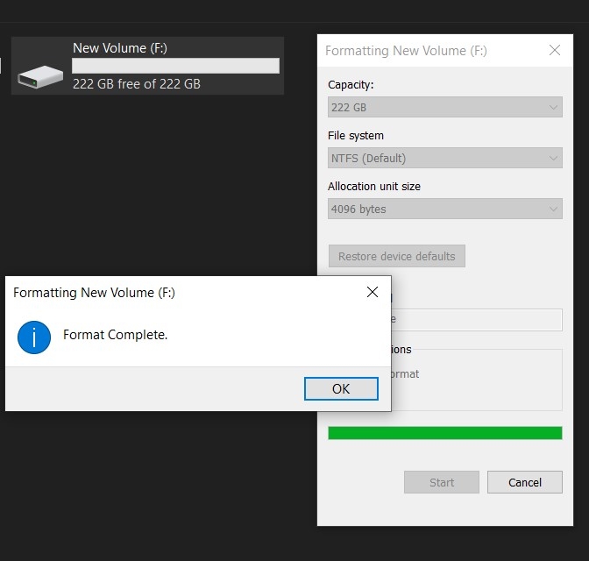Click the Cancel button
This screenshot has height=561, width=589.
pos(525,482)
